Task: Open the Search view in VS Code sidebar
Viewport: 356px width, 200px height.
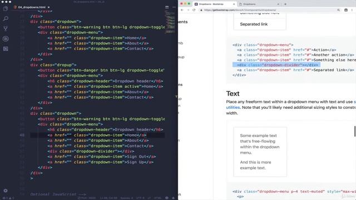Action: coord(6,18)
